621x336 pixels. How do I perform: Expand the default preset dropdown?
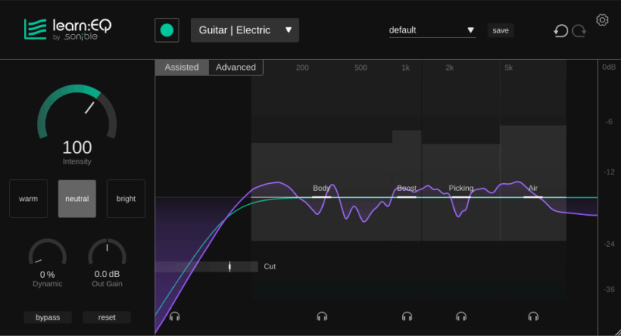[x=432, y=30]
